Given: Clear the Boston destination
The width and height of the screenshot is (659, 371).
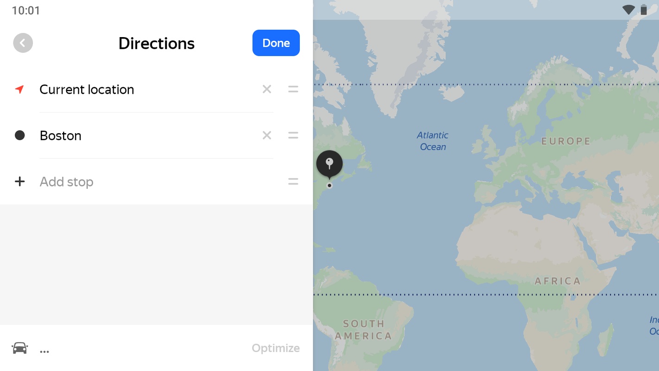Looking at the screenshot, I should point(266,135).
